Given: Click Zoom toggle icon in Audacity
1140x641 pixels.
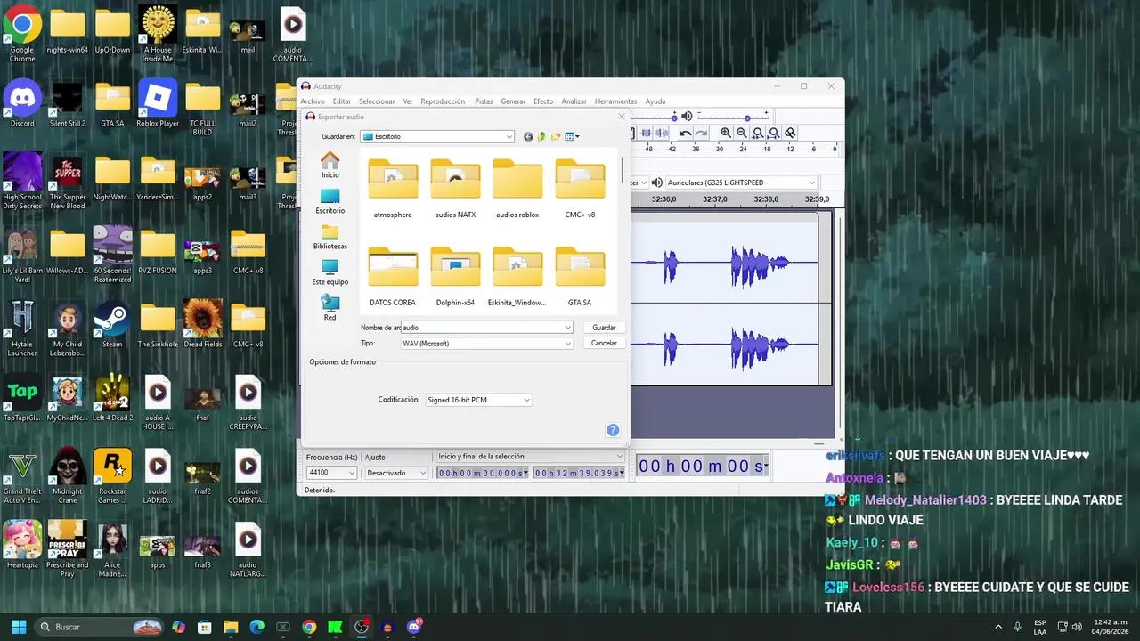Looking at the screenshot, I should coord(790,133).
